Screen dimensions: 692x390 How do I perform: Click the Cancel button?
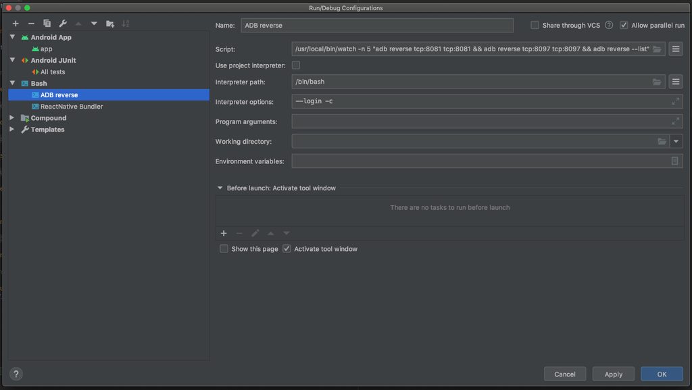[x=565, y=374]
